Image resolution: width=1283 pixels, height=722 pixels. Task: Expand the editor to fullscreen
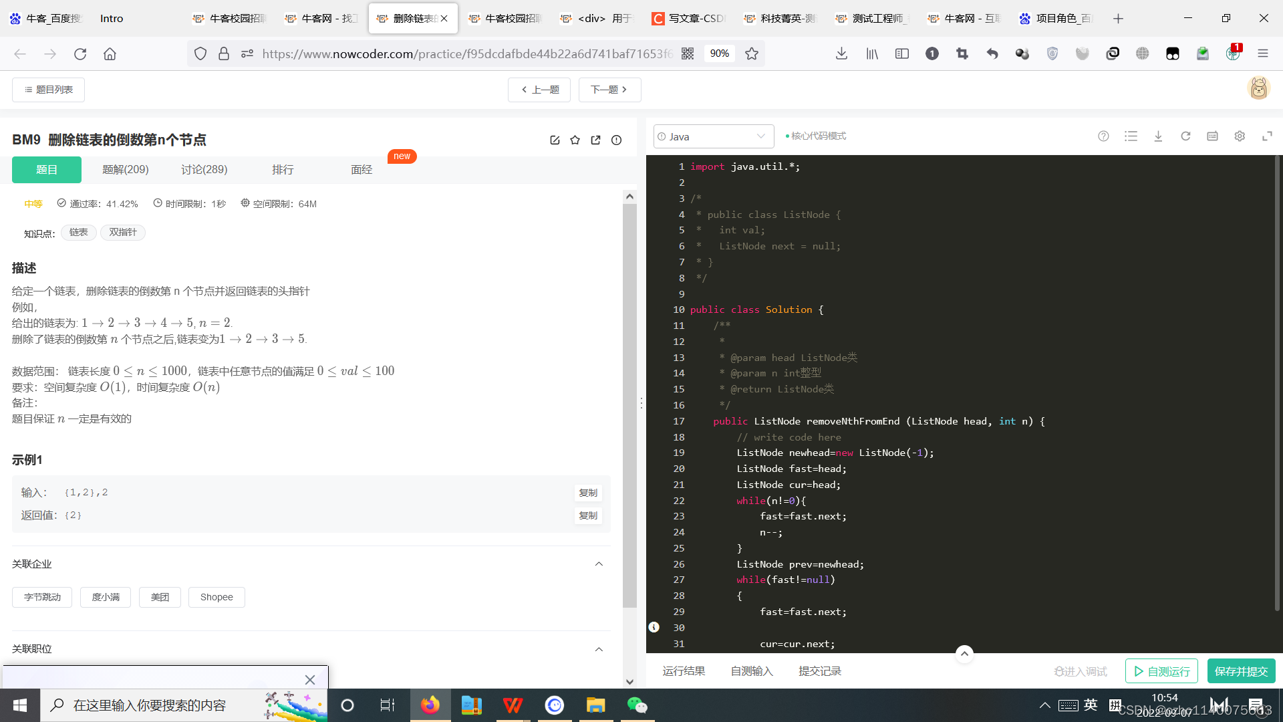pos(1267,136)
